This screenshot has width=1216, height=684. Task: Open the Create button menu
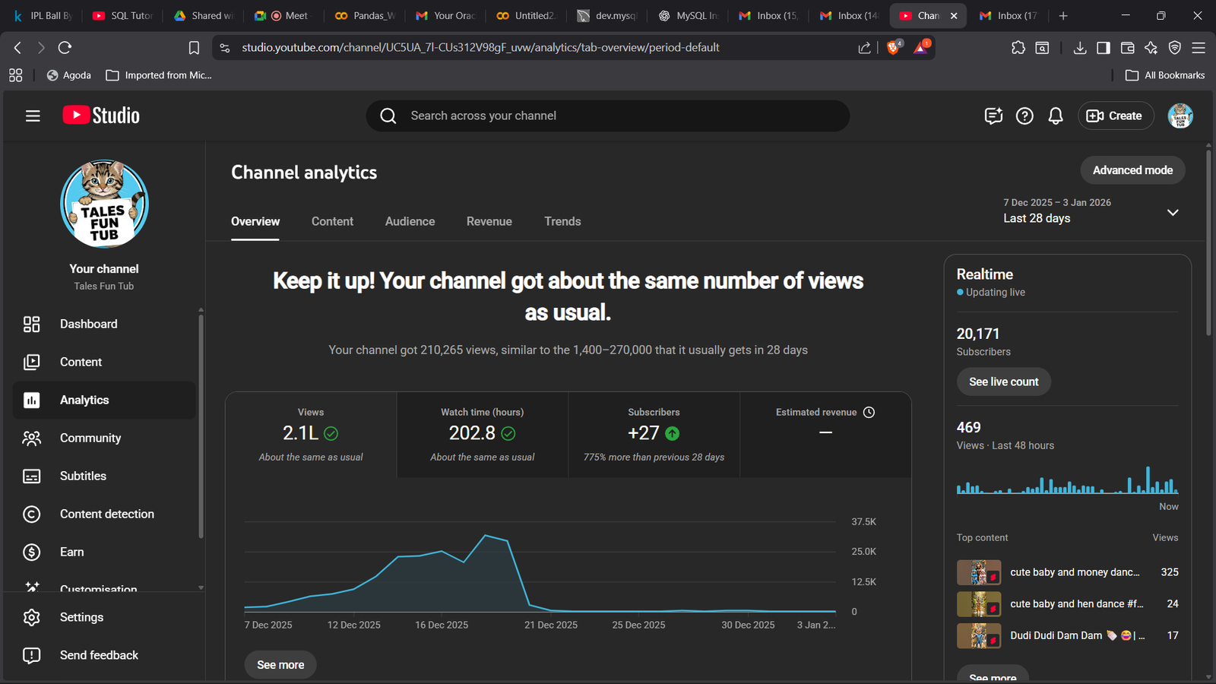coord(1115,116)
